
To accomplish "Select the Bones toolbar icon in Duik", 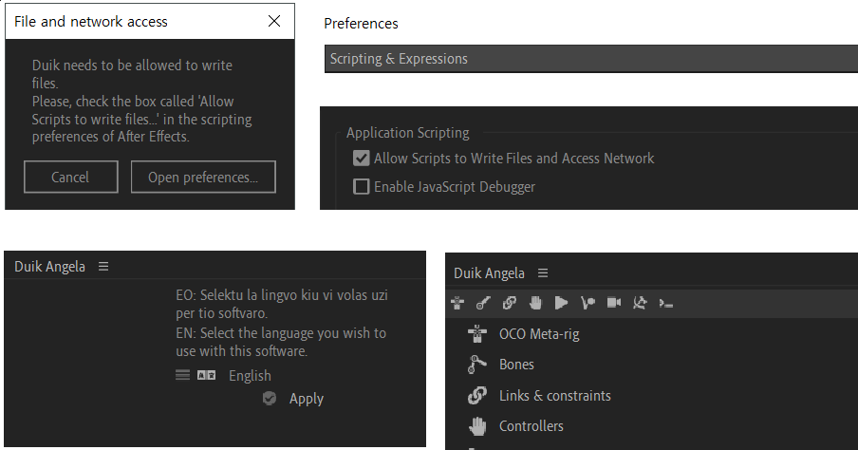I will click(483, 303).
